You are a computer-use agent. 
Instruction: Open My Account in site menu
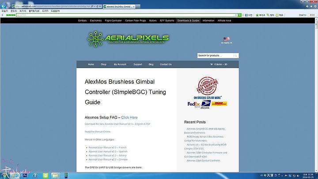120,64
